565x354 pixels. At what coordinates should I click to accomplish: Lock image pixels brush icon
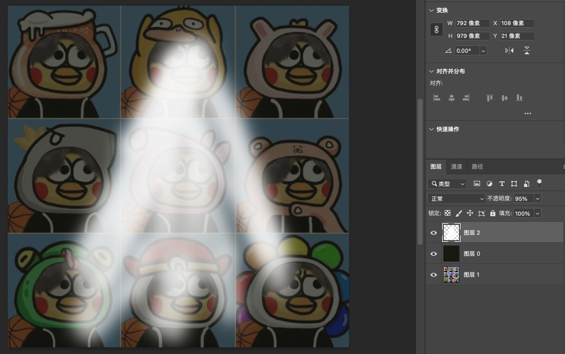459,213
